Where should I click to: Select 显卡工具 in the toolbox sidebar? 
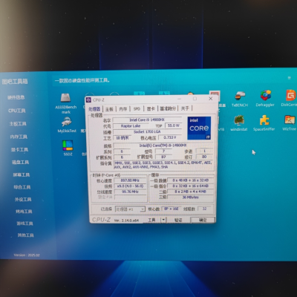[x=19, y=149]
